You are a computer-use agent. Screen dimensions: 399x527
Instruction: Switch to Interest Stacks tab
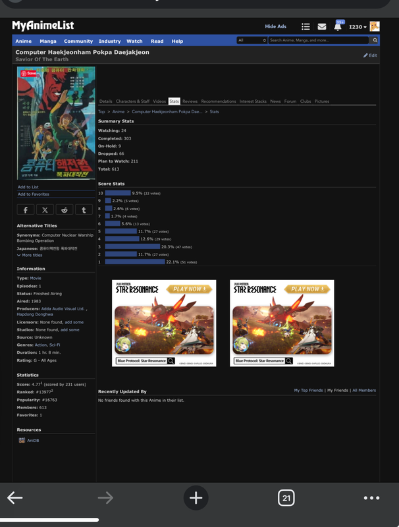[253, 101]
